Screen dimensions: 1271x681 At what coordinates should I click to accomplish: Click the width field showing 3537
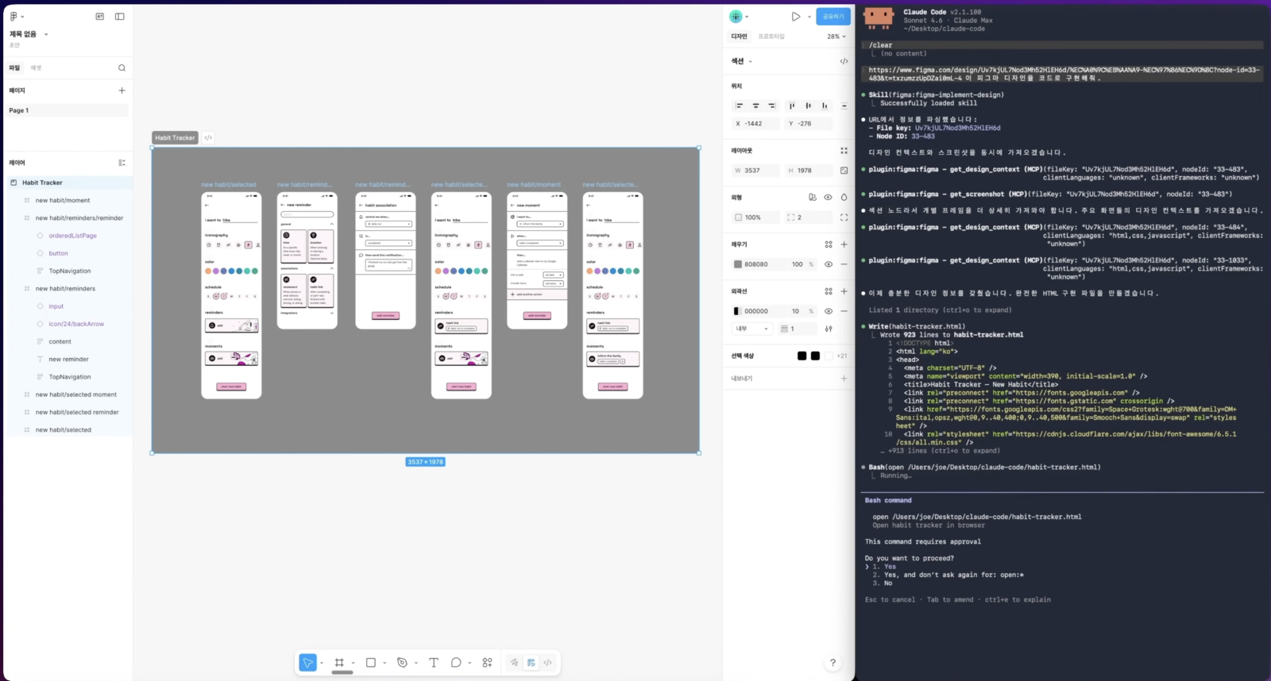(755, 171)
